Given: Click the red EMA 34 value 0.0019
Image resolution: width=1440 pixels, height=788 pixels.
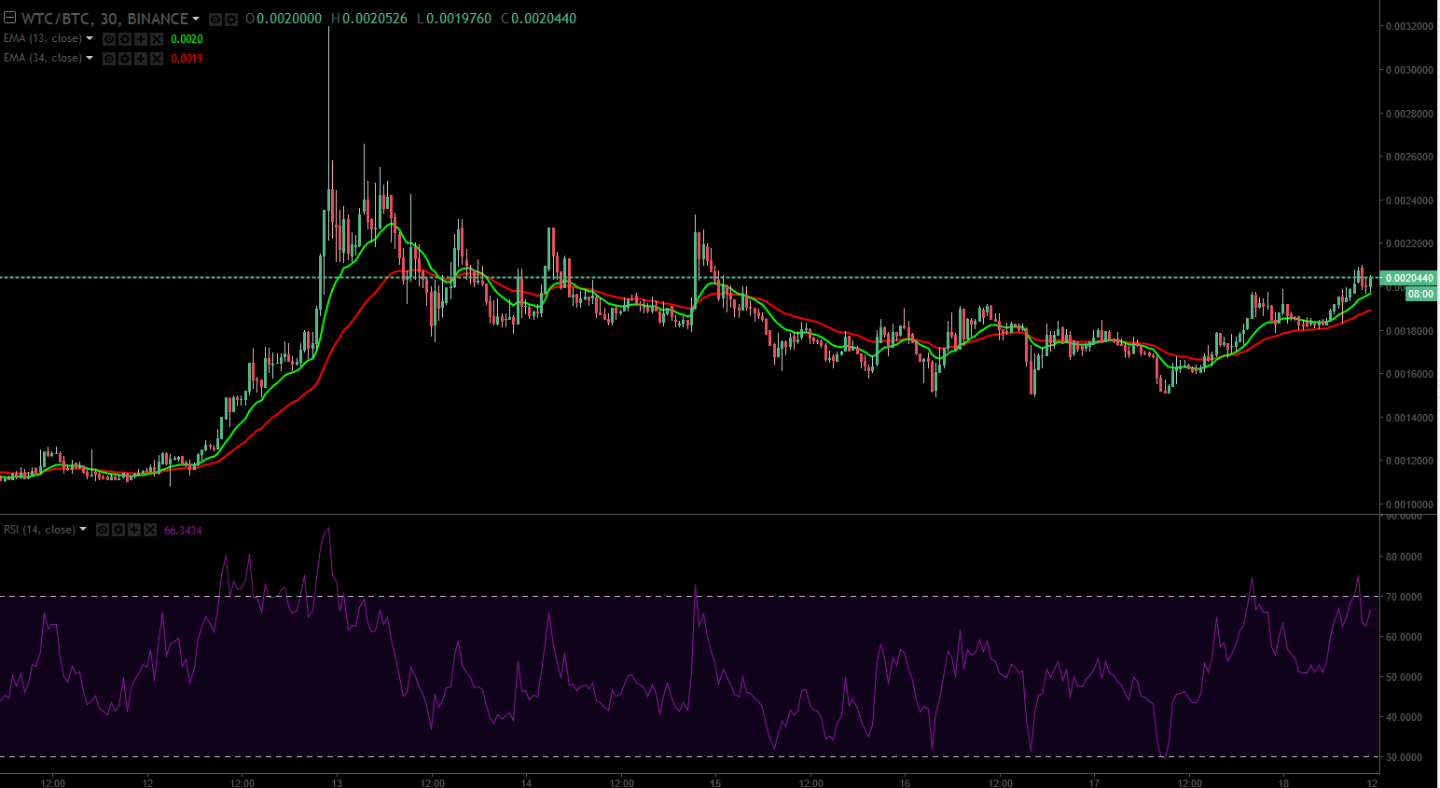Looking at the screenshot, I should (187, 59).
